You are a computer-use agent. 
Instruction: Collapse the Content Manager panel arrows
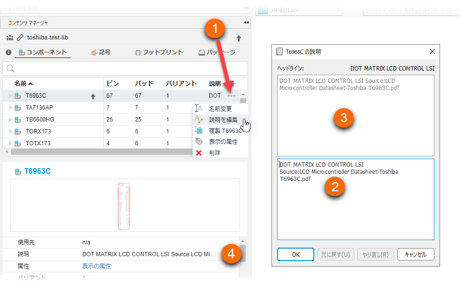tap(246, 22)
